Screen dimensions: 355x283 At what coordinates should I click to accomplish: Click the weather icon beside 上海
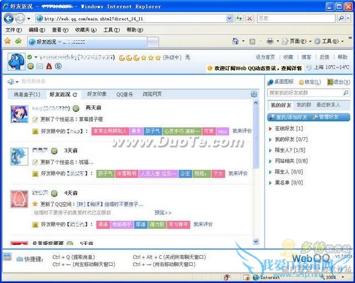point(309,68)
